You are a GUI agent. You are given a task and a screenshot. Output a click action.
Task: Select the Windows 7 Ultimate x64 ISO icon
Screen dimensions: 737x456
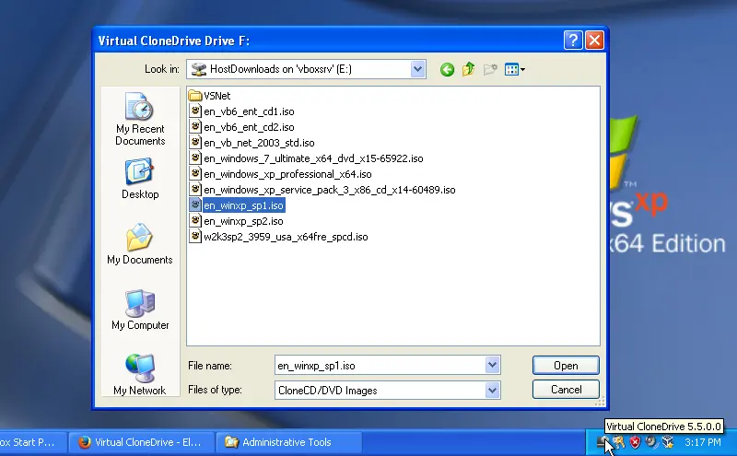tap(195, 158)
